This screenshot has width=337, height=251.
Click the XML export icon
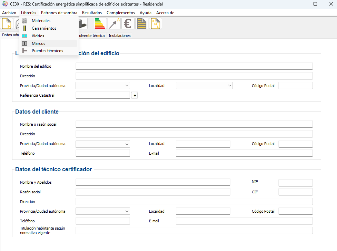click(156, 23)
